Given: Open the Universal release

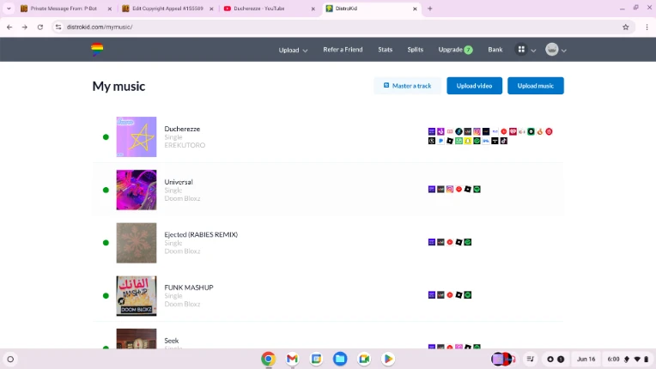Looking at the screenshot, I should point(179,182).
